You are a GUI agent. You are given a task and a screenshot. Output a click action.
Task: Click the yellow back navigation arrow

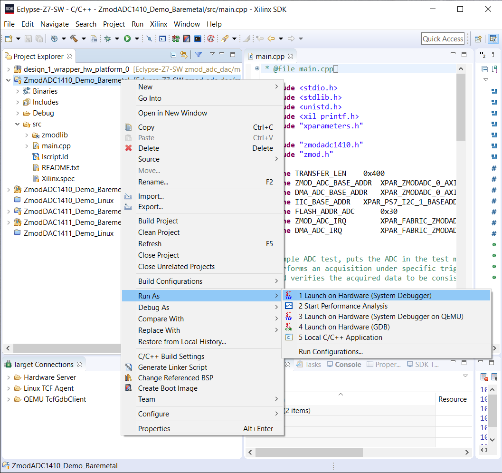[271, 39]
